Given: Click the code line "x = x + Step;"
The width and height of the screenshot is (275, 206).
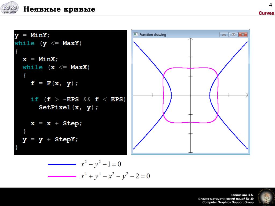Looking at the screenshot, I should tap(56, 123).
